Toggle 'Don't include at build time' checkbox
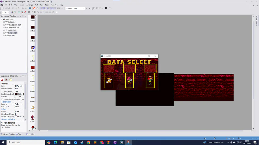 click(x=3, y=99)
